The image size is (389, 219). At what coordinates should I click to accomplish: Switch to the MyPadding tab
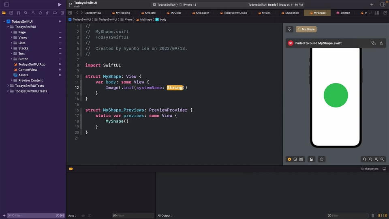[x=121, y=13]
